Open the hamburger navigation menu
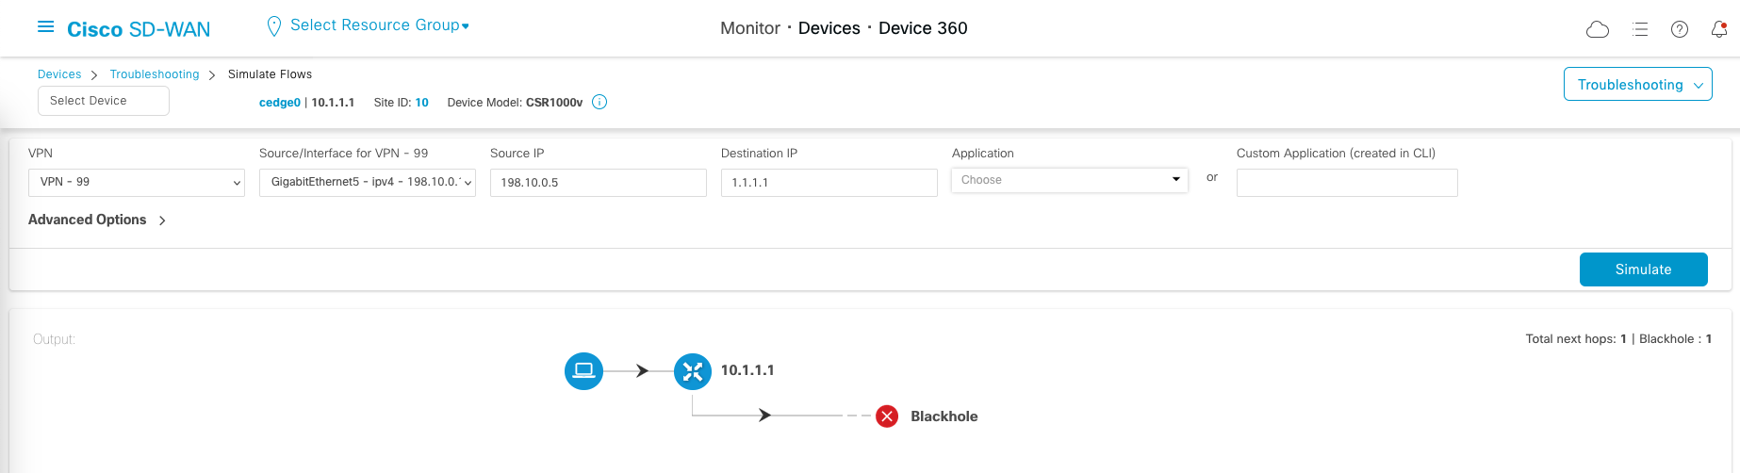Screen dimensions: 1740x473 coord(45,27)
